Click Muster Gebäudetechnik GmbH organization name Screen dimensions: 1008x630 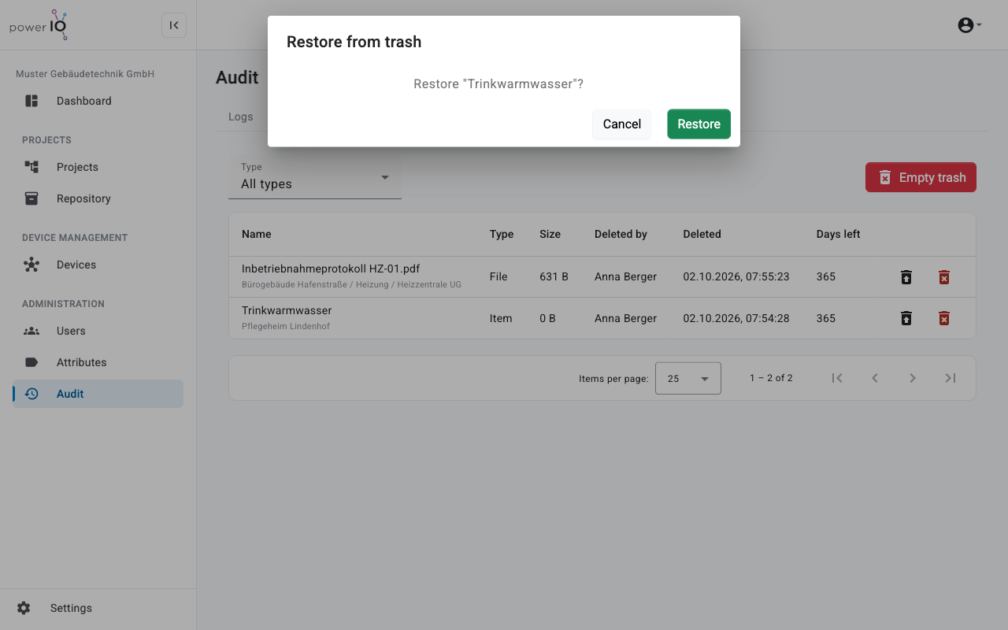[85, 74]
